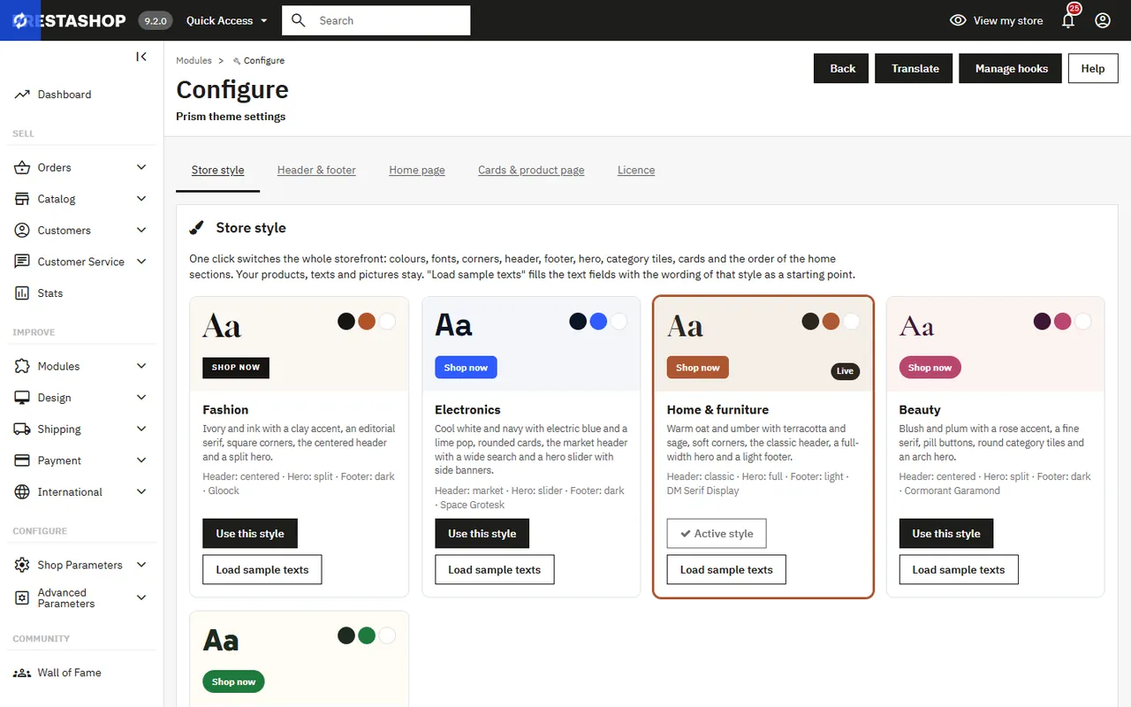Click the Back button
Image resolution: width=1131 pixels, height=707 pixels.
coord(842,69)
